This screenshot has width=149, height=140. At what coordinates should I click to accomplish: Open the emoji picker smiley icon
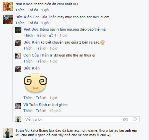pyautogui.click(x=135, y=119)
